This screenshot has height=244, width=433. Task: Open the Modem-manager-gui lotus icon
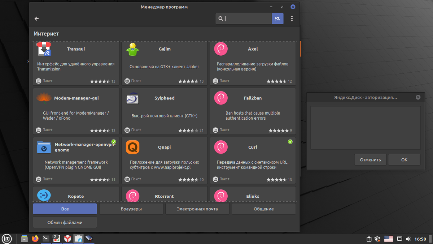pos(44,98)
